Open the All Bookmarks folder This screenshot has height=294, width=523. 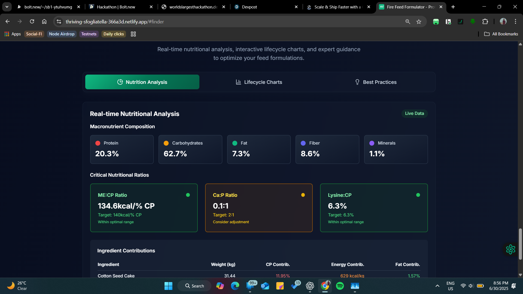501,34
